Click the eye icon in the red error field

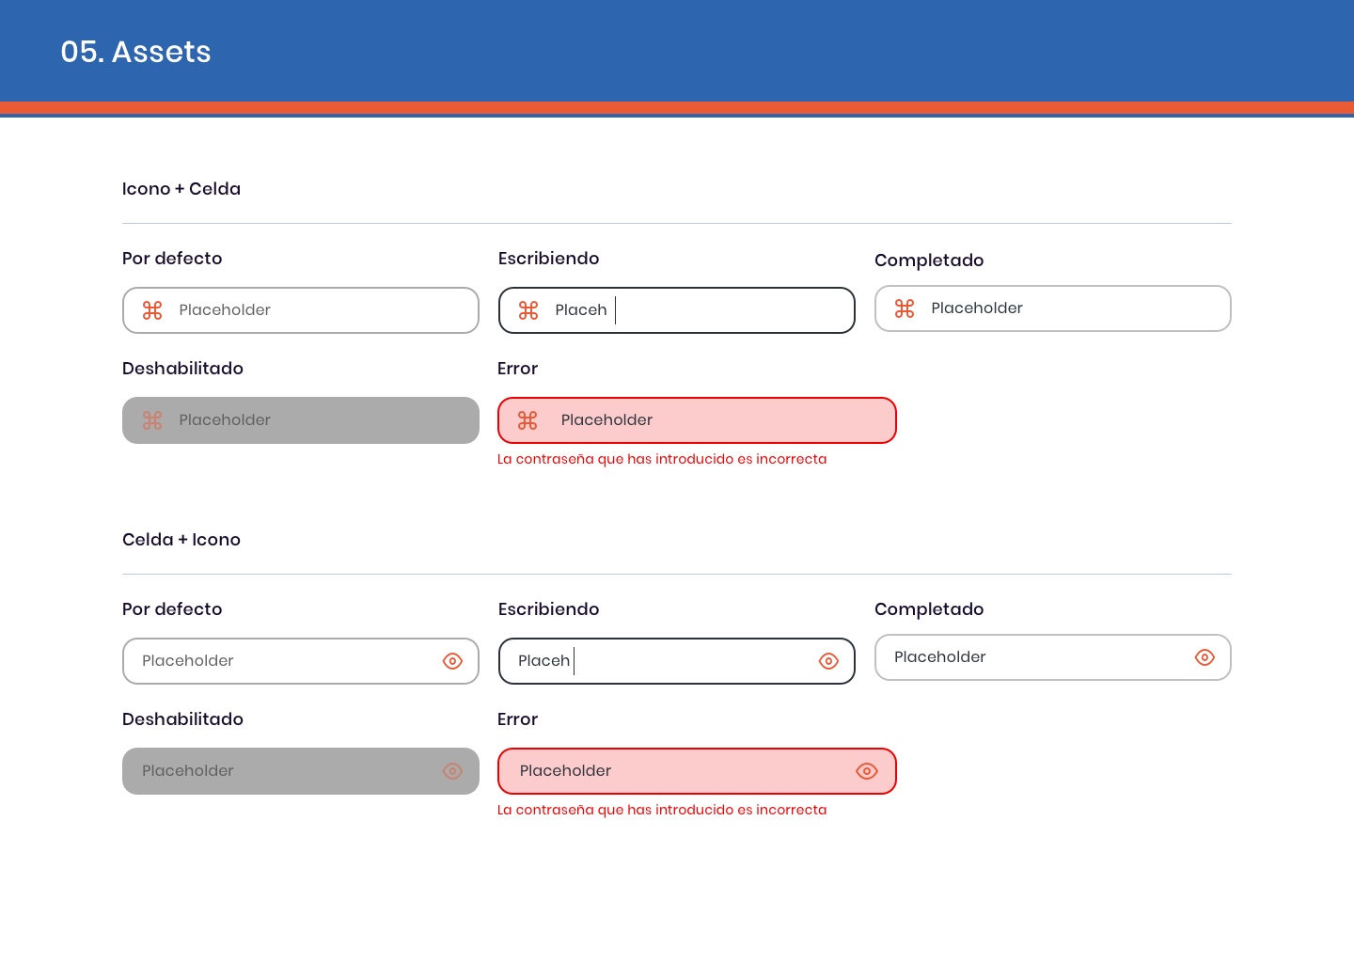click(867, 771)
